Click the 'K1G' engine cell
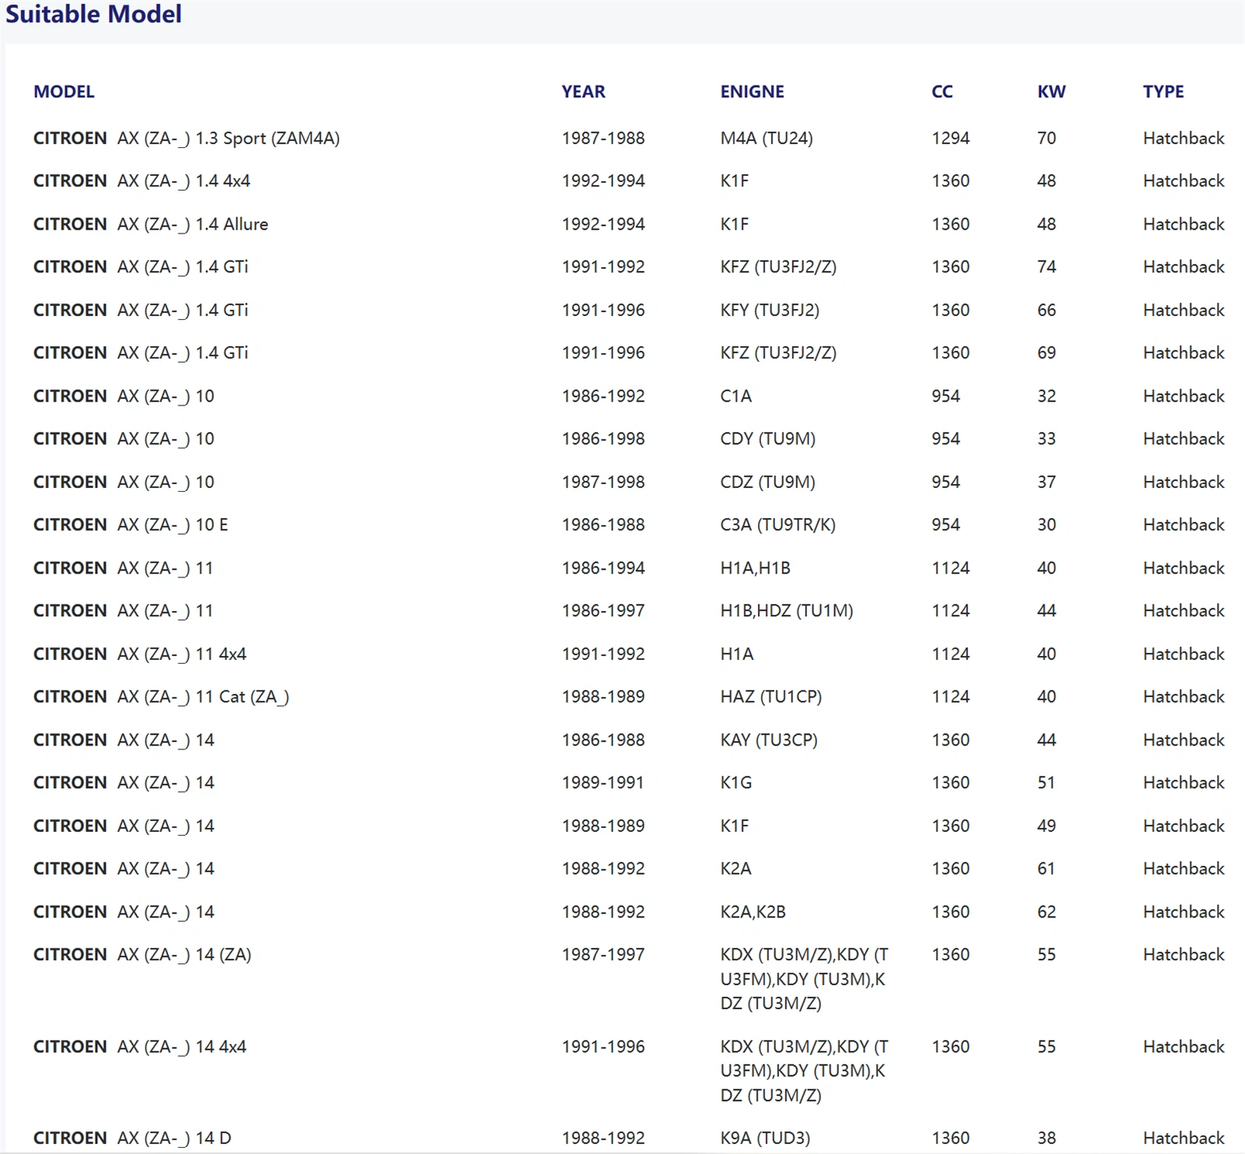Screen dimensions: 1245x1154 click(736, 783)
